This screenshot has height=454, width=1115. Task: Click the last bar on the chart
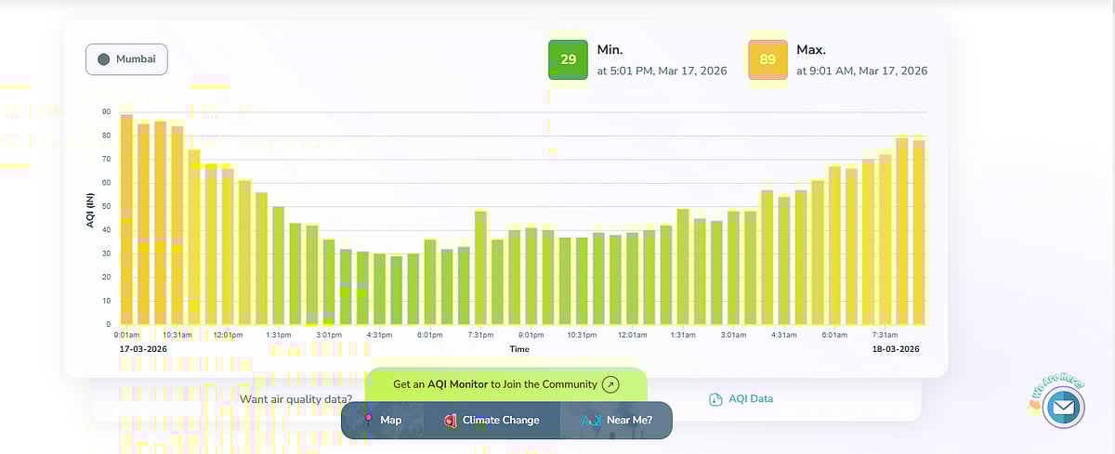918,232
